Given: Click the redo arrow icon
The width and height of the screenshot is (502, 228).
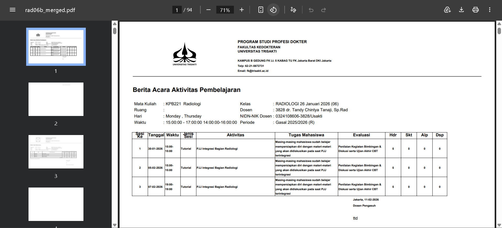Looking at the screenshot, I should [324, 10].
